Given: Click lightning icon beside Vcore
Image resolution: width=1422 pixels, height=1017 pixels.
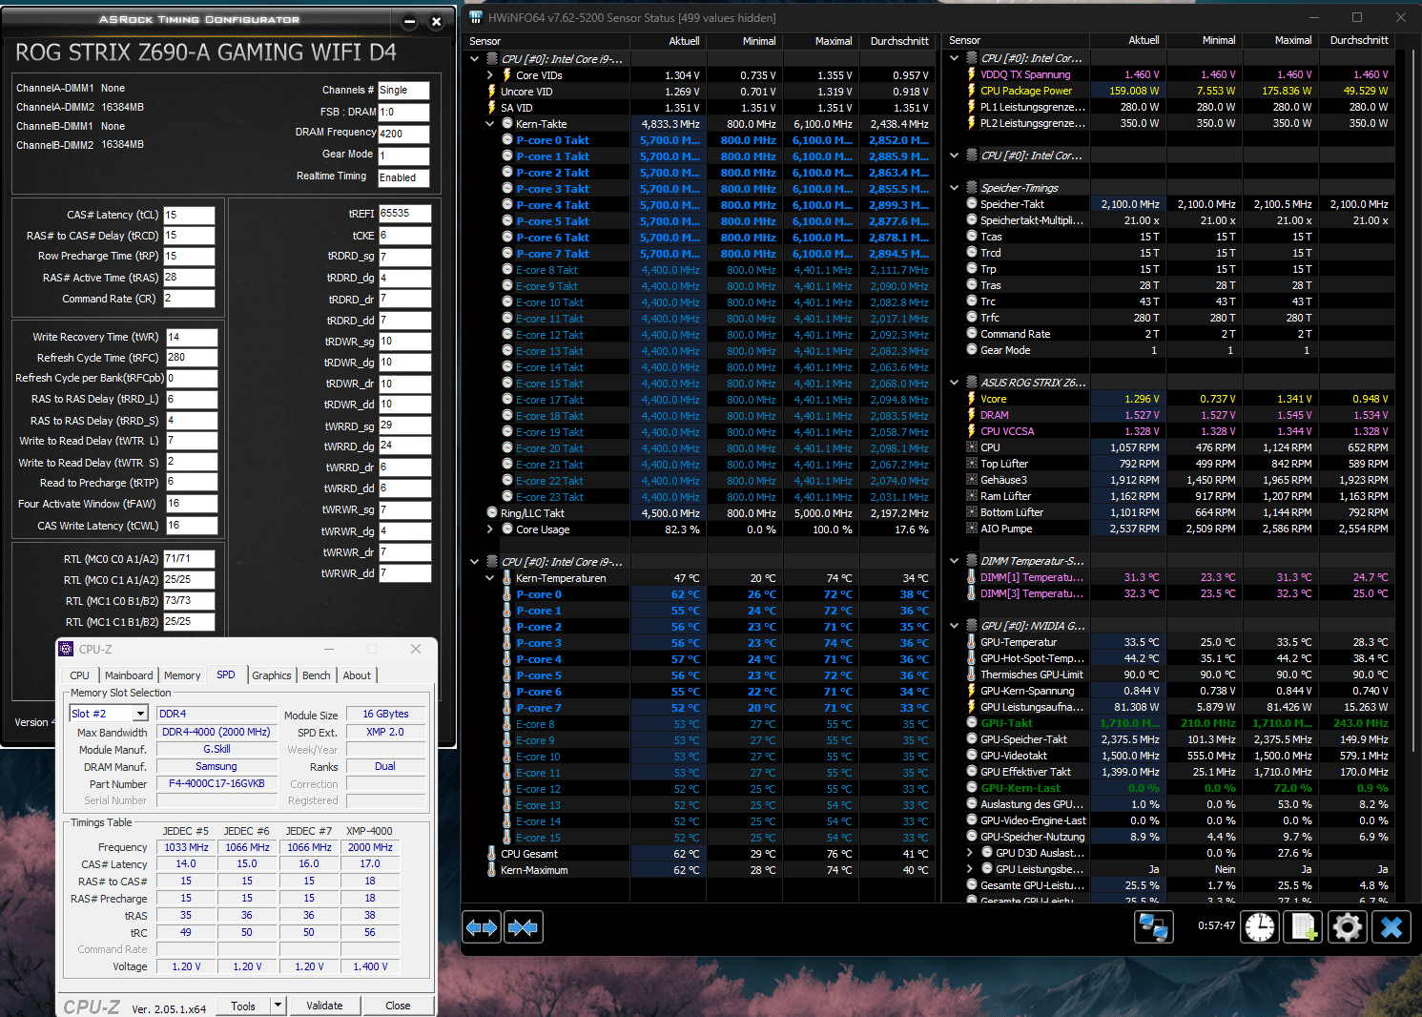Looking at the screenshot, I should pyautogui.click(x=972, y=398).
